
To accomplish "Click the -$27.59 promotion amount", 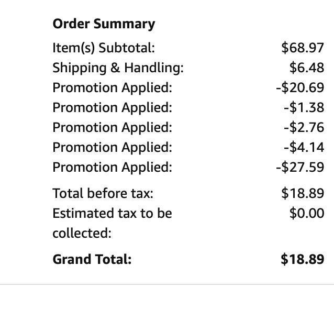I will click(x=300, y=167).
